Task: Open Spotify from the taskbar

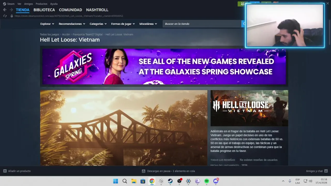Action: point(207,181)
